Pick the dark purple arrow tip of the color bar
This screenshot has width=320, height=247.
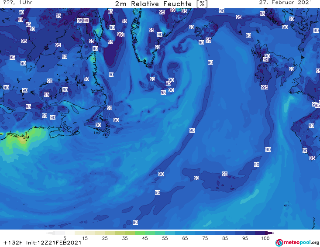[270, 233]
